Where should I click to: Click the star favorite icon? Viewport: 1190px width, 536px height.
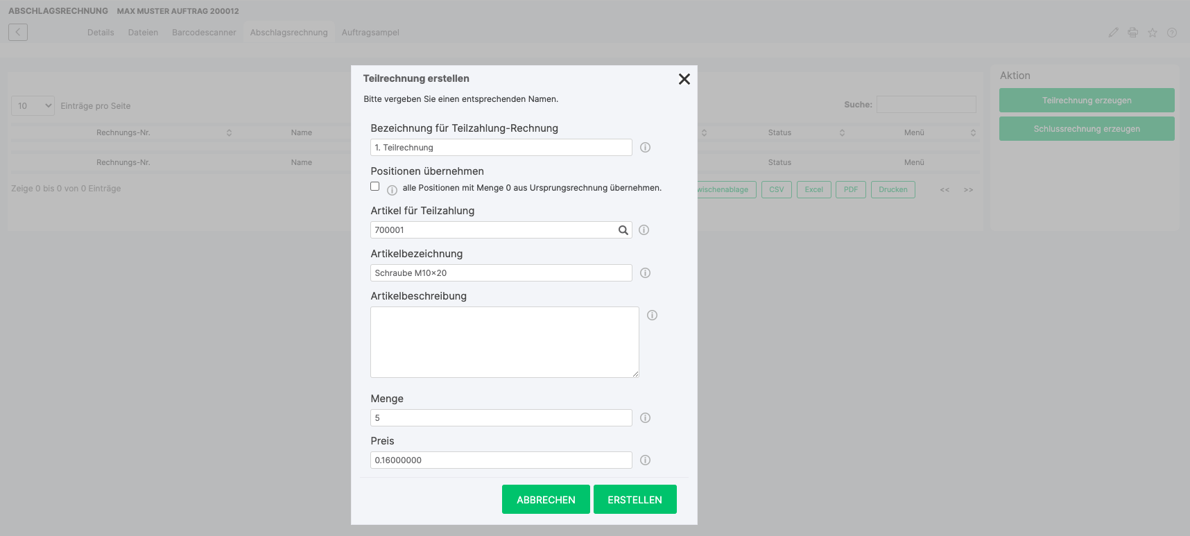1153,33
